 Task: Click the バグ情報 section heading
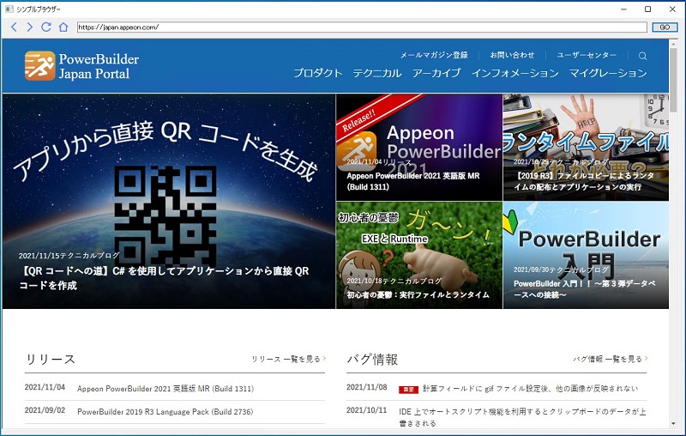(372, 360)
